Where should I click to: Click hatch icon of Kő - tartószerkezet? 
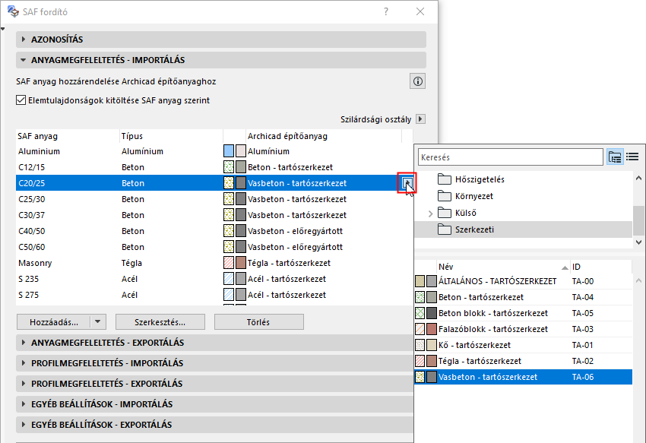pyautogui.click(x=420, y=345)
